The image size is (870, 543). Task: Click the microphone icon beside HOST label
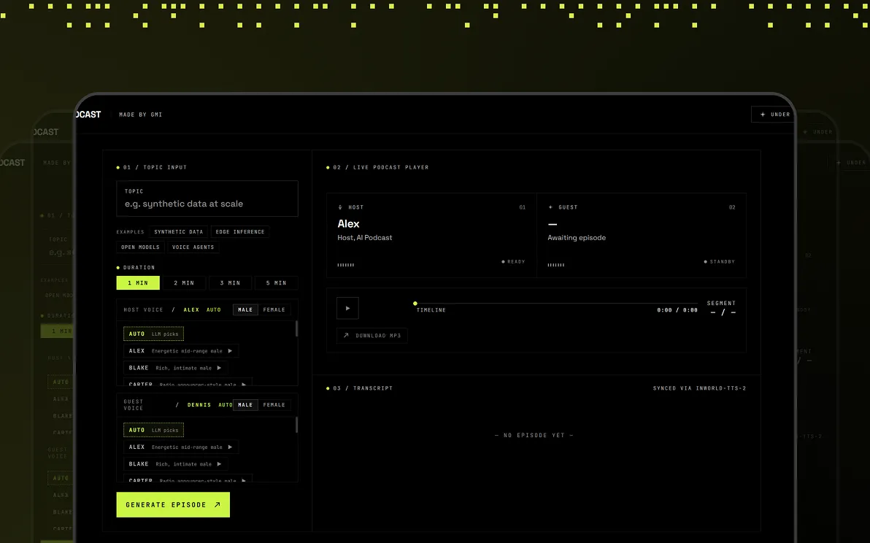pyautogui.click(x=340, y=207)
